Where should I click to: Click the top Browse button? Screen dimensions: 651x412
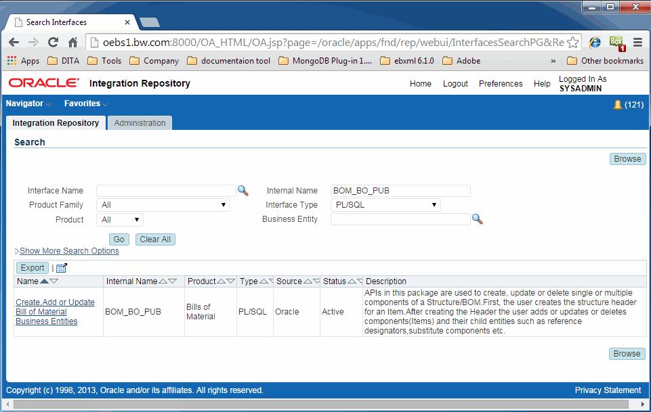click(627, 159)
